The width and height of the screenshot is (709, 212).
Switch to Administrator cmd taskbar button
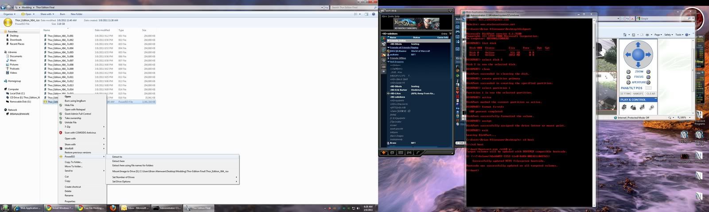point(167,208)
